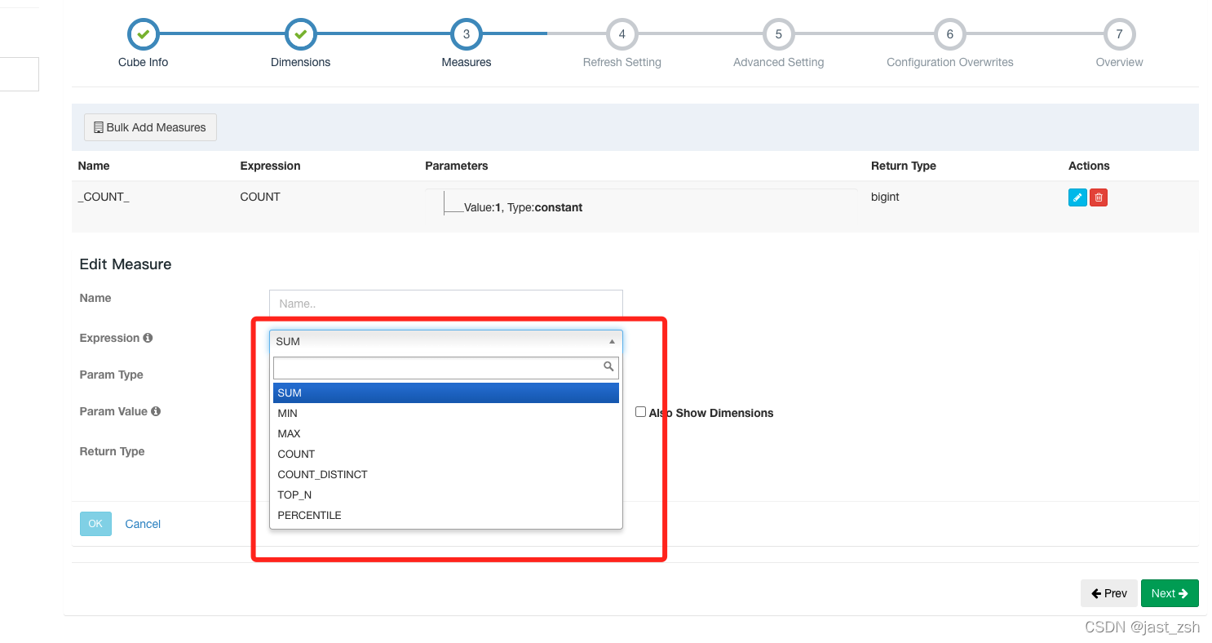The image size is (1212, 643).
Task: Click the Cancel link
Action: [x=143, y=524]
